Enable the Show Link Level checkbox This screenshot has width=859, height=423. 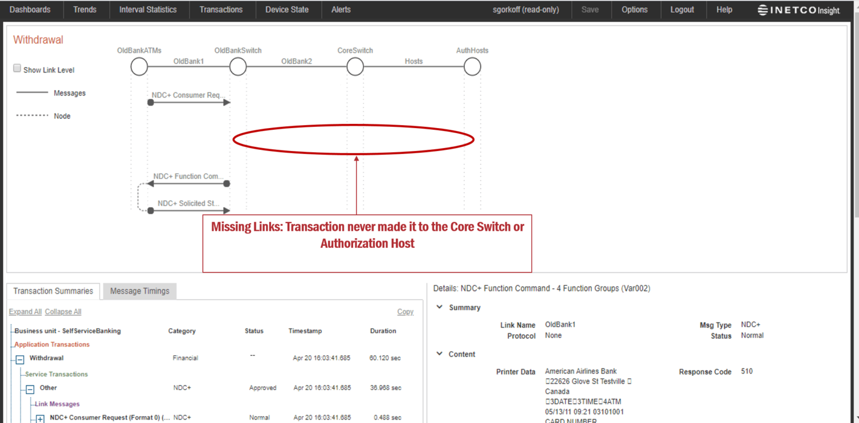pyautogui.click(x=17, y=68)
